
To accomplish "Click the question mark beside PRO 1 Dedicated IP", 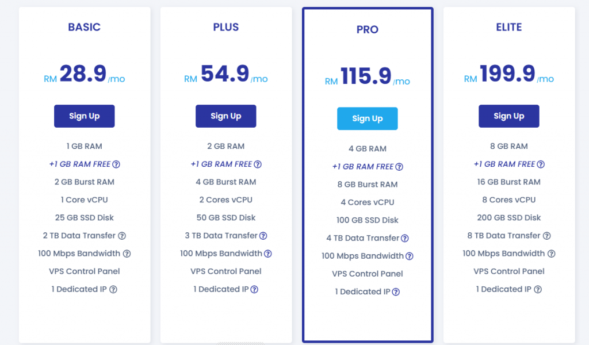I will click(x=396, y=292).
